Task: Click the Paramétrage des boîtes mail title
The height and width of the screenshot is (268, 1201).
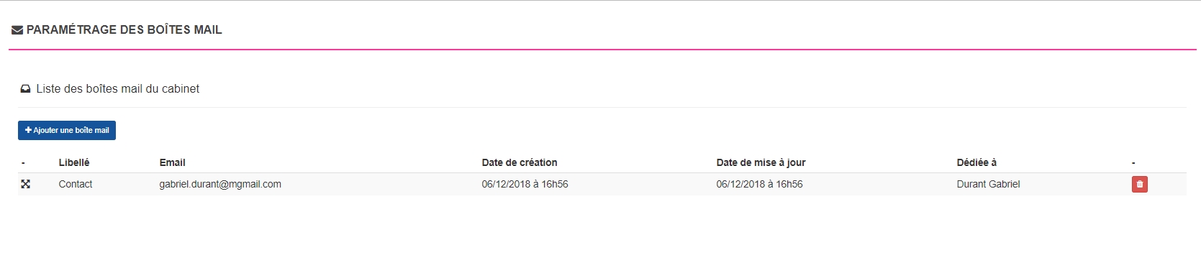Action: [x=124, y=30]
